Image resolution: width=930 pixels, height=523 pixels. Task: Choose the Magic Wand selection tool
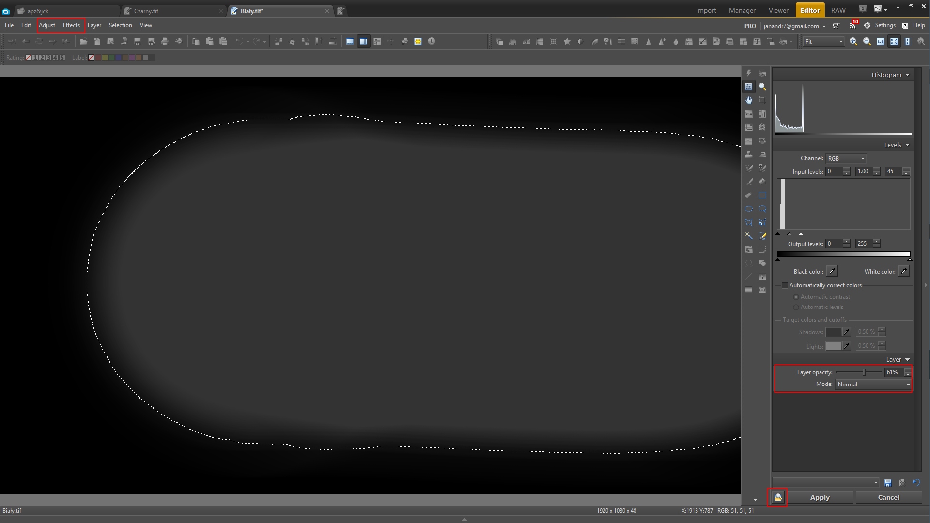749,236
